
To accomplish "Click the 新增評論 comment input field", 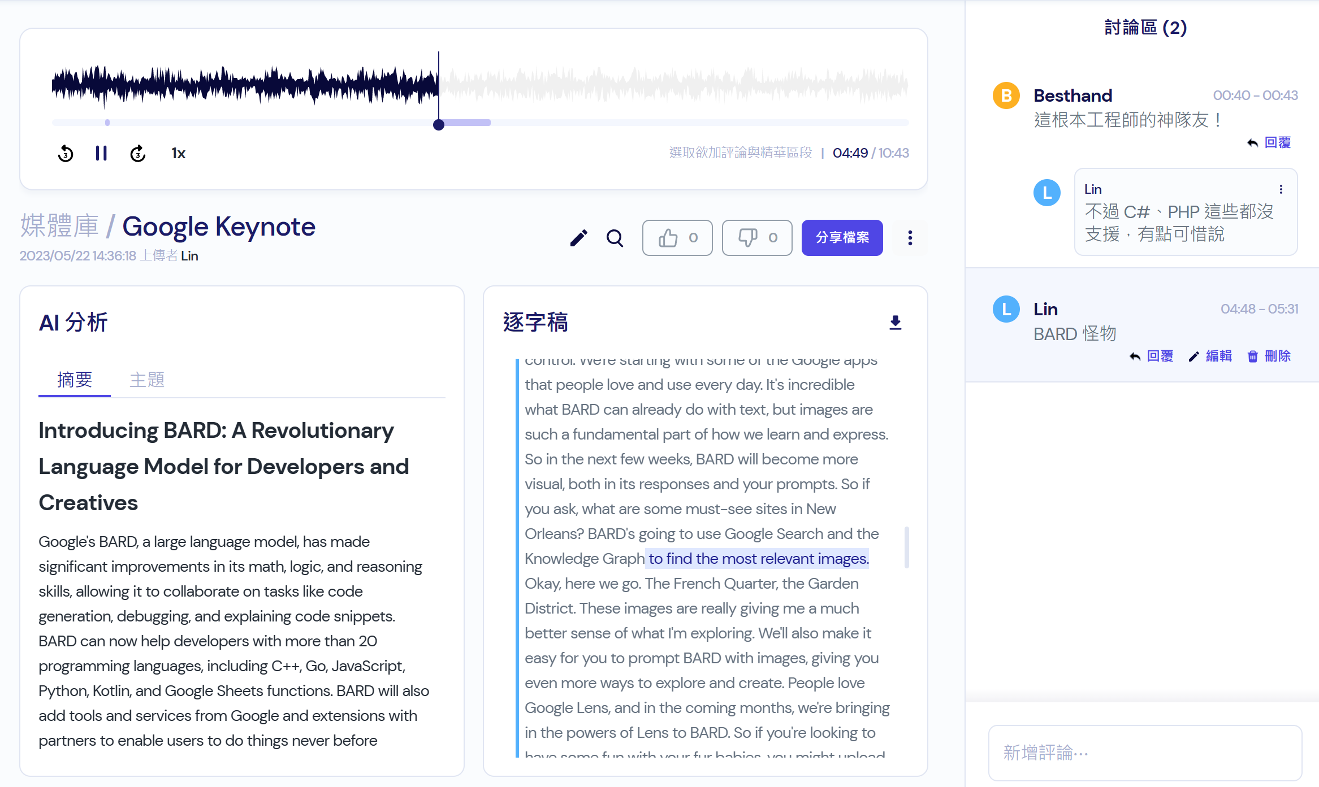I will click(1145, 753).
